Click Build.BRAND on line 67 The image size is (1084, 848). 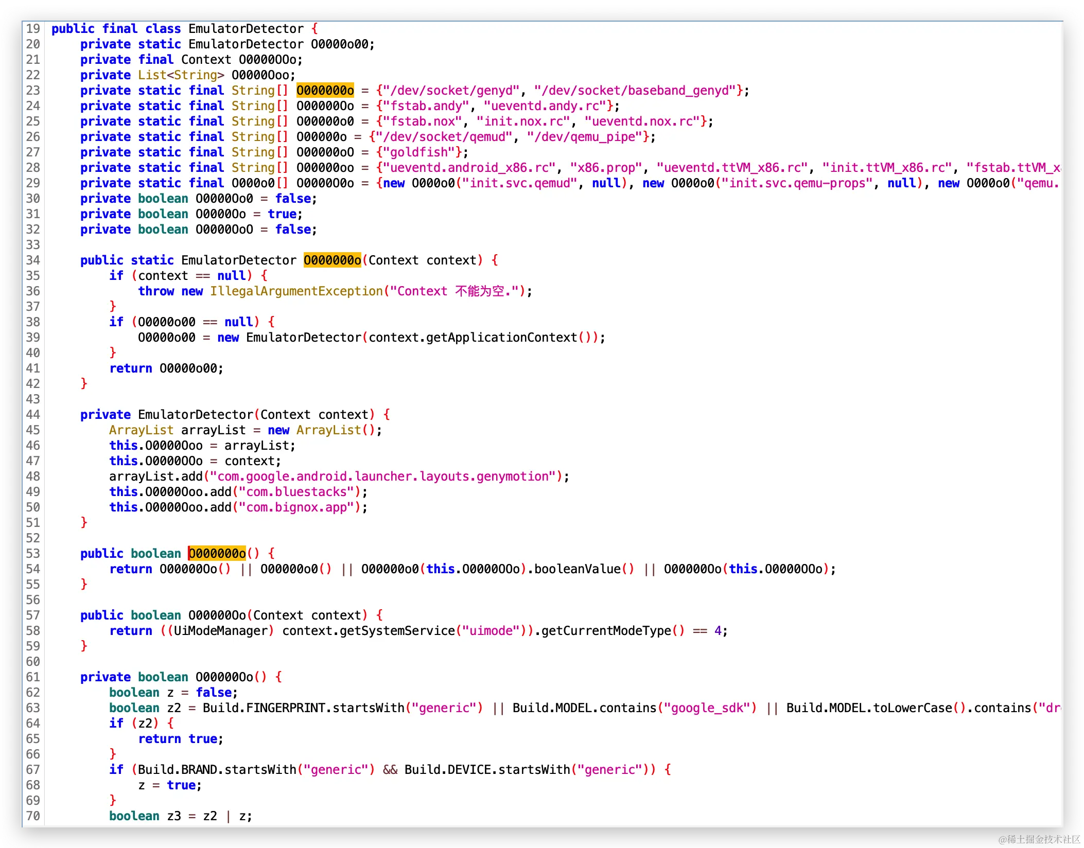click(x=177, y=770)
